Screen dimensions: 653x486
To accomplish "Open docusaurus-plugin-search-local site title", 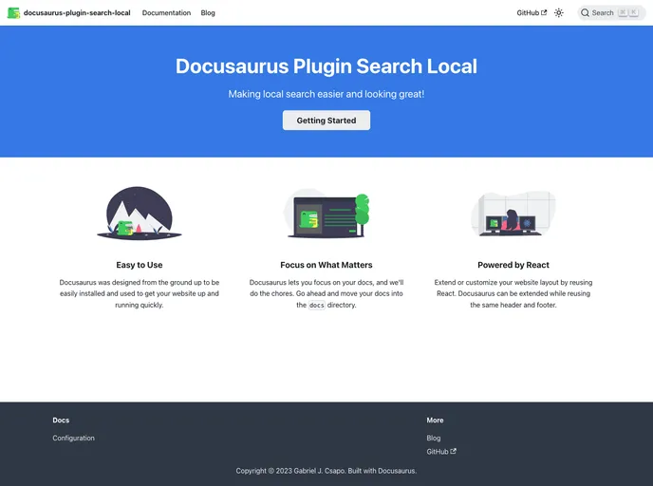I will (x=77, y=13).
